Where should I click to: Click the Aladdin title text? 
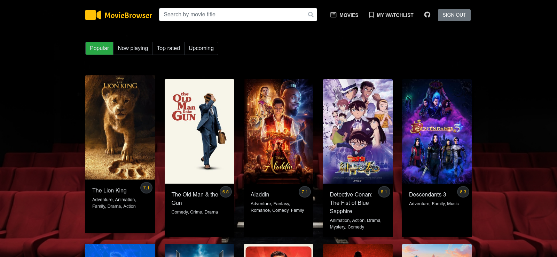260,194
